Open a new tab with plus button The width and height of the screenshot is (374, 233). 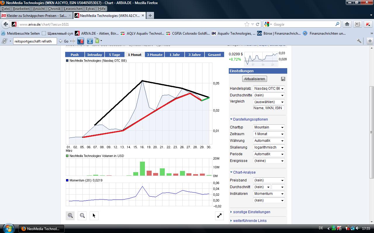tap(150, 15)
